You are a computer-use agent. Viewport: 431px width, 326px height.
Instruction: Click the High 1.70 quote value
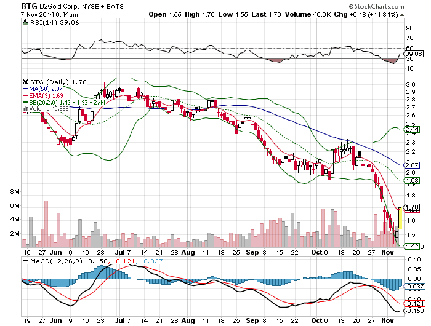click(199, 14)
